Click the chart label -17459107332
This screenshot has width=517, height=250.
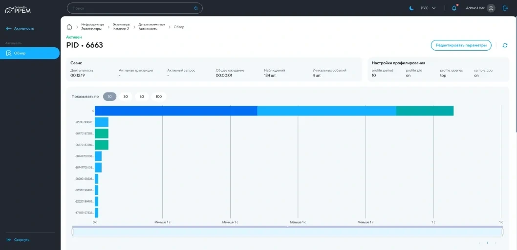[85, 213]
